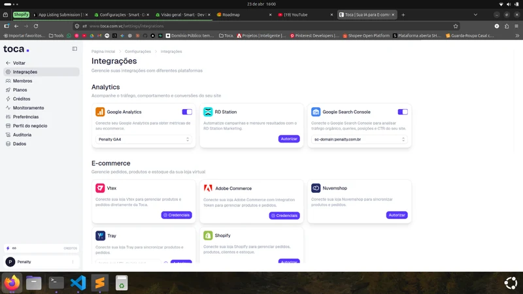Authorize the RD Station integration
The width and height of the screenshot is (523, 294).
pyautogui.click(x=289, y=139)
